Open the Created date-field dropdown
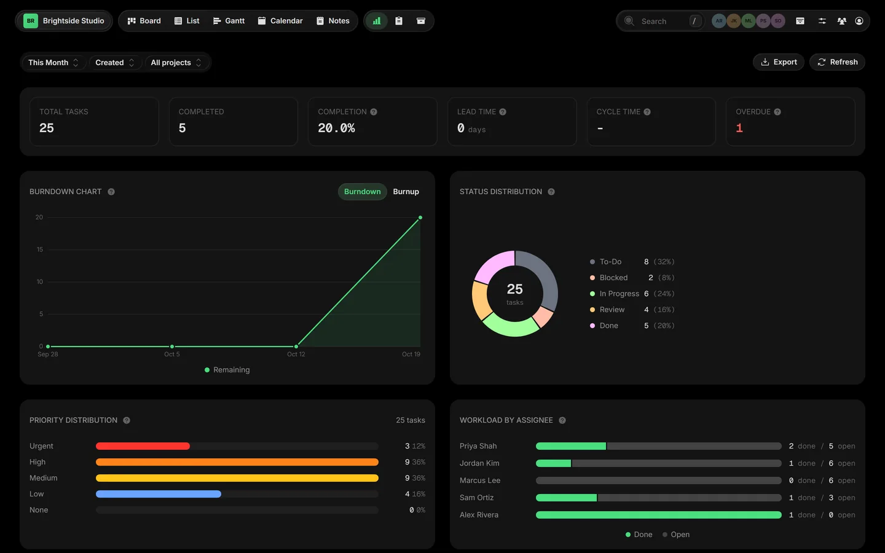The image size is (885, 553). coord(115,63)
